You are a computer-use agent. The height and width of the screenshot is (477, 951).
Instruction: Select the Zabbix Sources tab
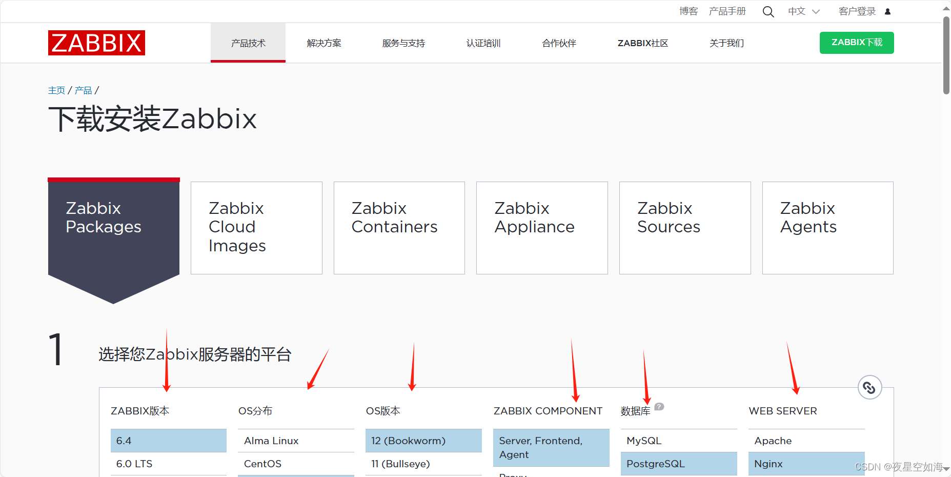tap(685, 228)
